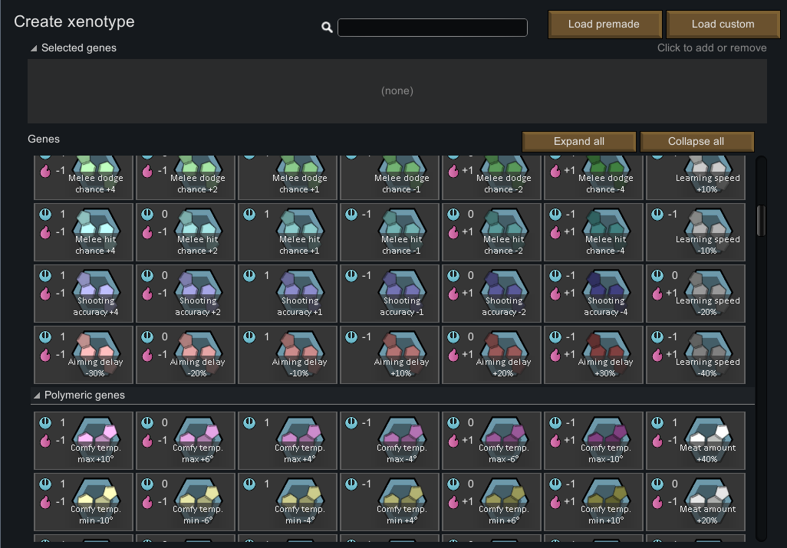Viewport: 787px width, 548px height.
Task: Click Collapse all gene categories
Action: [696, 141]
